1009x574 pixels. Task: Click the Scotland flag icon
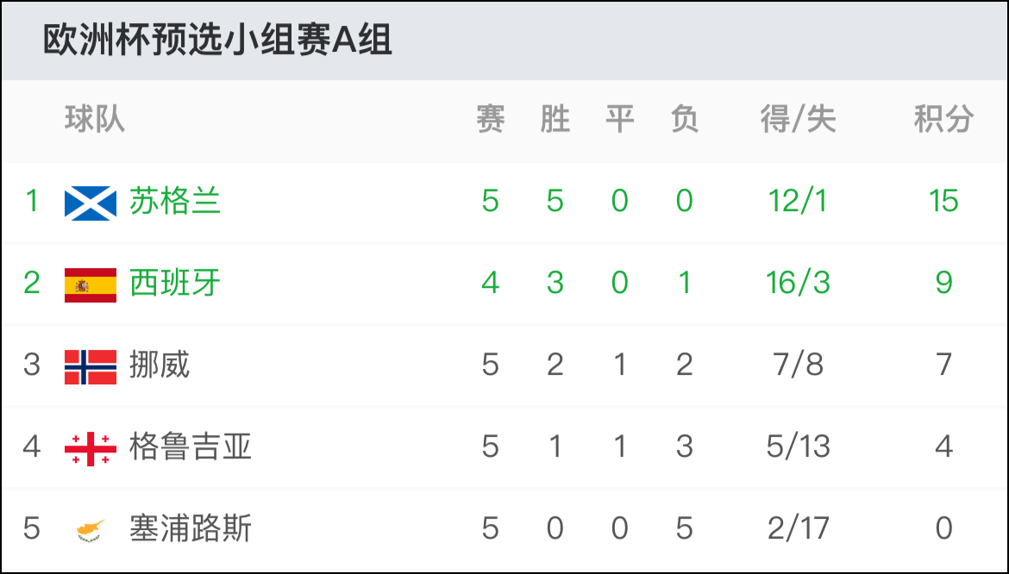pyautogui.click(x=90, y=203)
